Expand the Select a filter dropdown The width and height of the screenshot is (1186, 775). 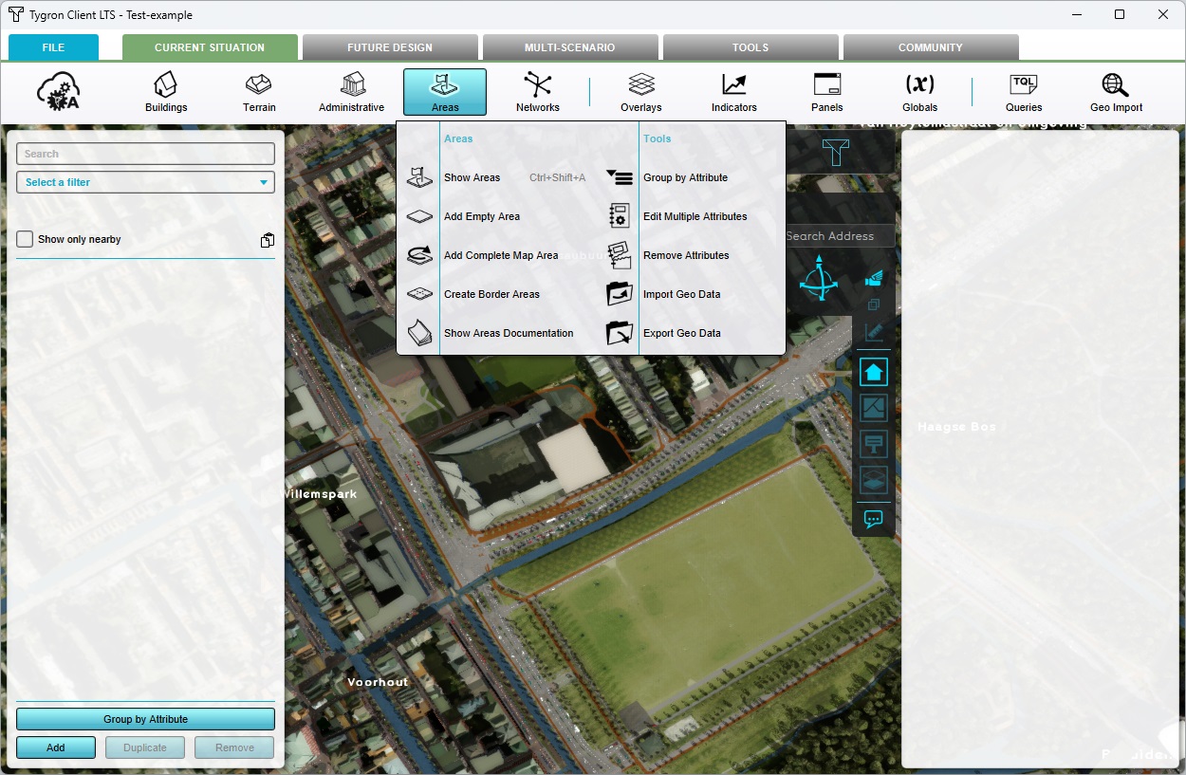pos(145,182)
